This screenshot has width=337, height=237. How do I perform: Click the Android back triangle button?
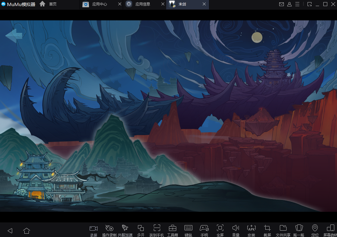(10, 231)
